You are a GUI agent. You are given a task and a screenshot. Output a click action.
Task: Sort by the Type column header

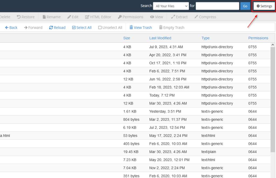point(205,38)
